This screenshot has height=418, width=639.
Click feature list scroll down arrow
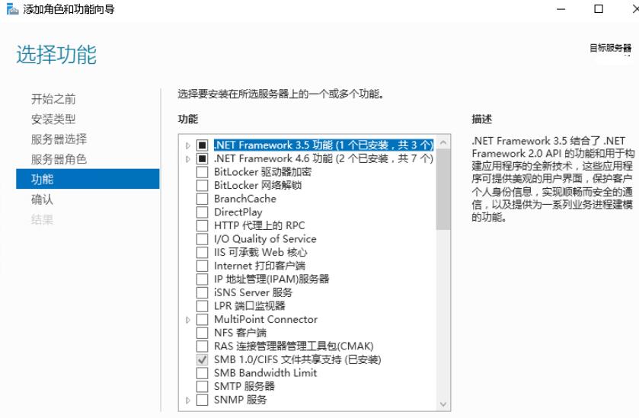coord(443,404)
